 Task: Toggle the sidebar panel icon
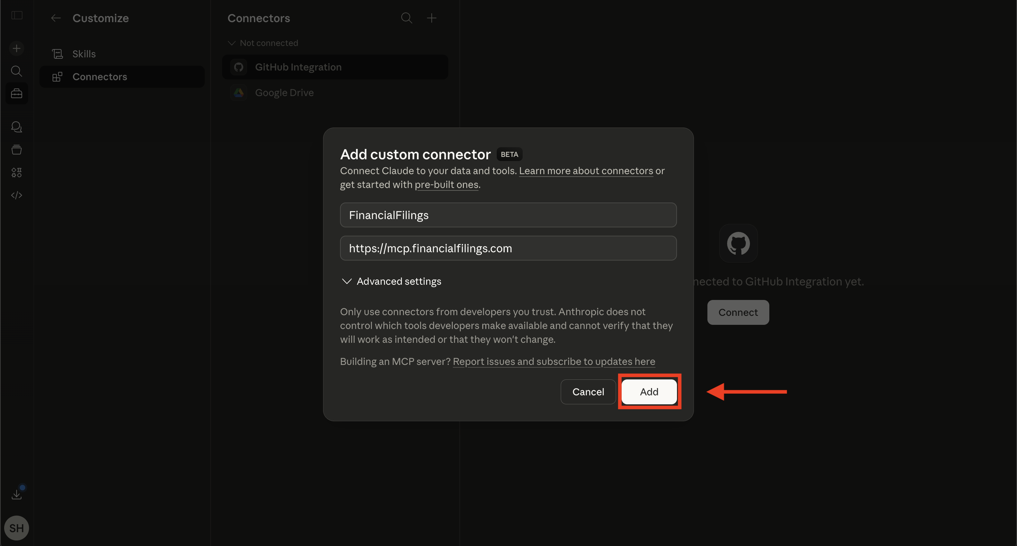tap(17, 16)
